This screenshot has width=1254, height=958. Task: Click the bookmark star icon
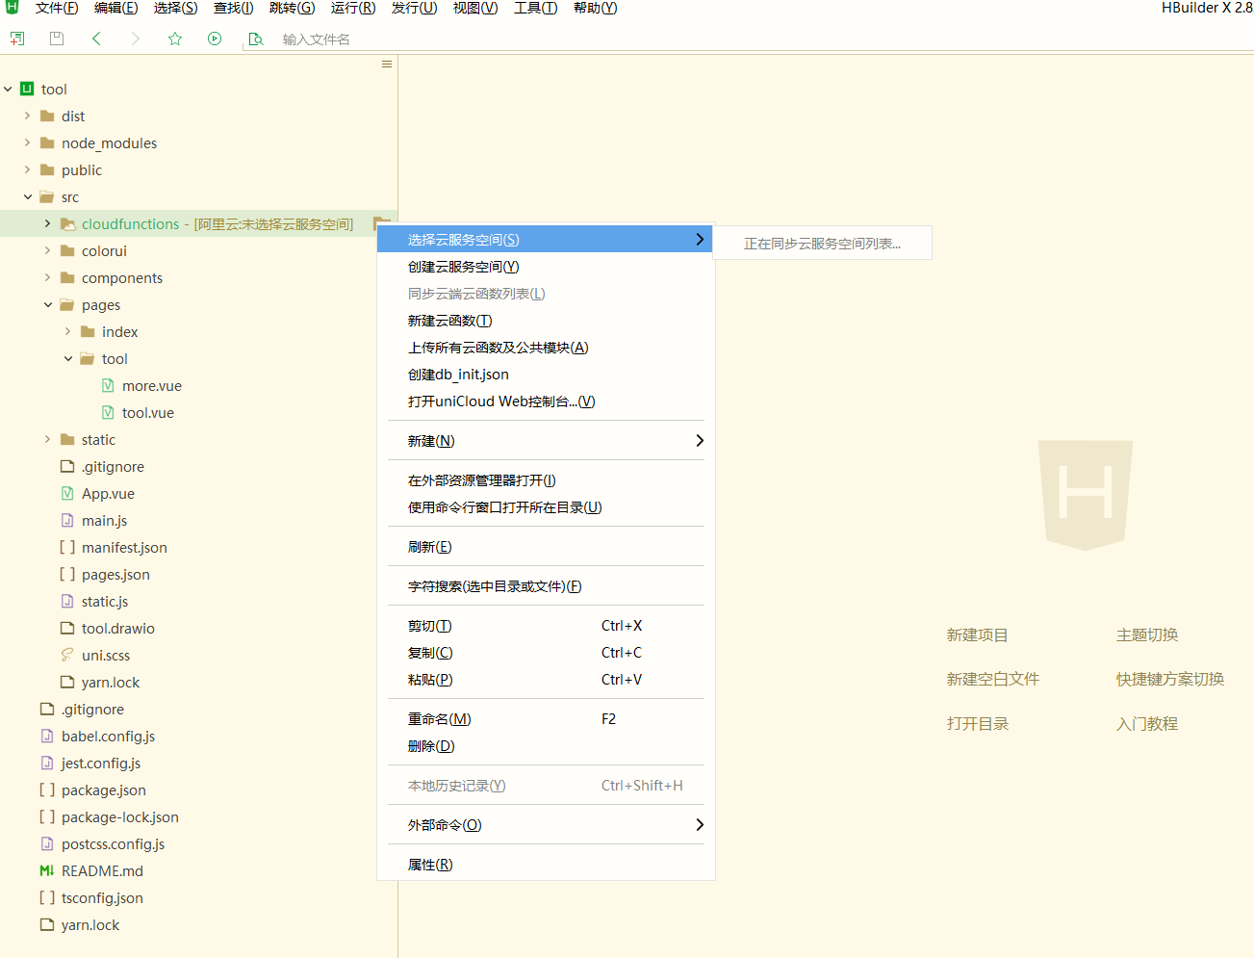(x=175, y=39)
